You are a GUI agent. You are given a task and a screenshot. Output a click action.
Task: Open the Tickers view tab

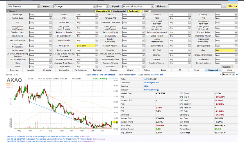[x=147, y=70]
